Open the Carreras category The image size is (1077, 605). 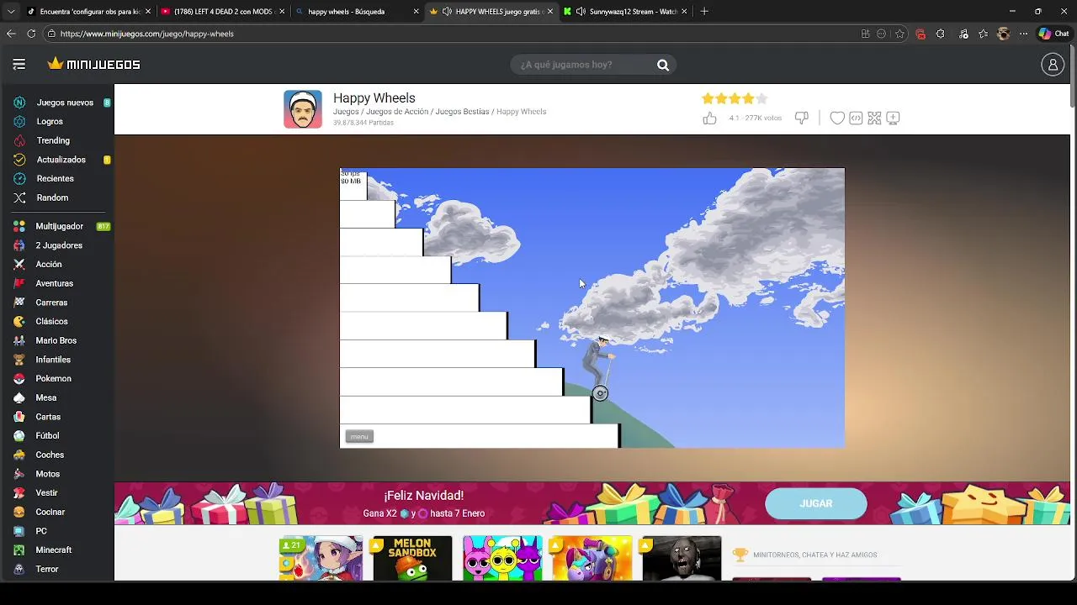pyautogui.click(x=51, y=302)
